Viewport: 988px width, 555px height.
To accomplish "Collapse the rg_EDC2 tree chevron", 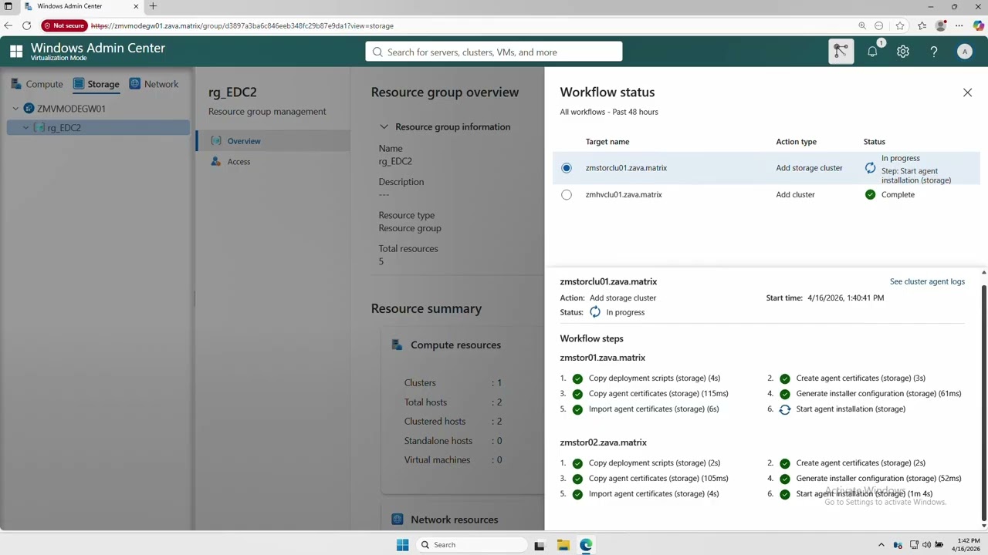I will pos(25,128).
